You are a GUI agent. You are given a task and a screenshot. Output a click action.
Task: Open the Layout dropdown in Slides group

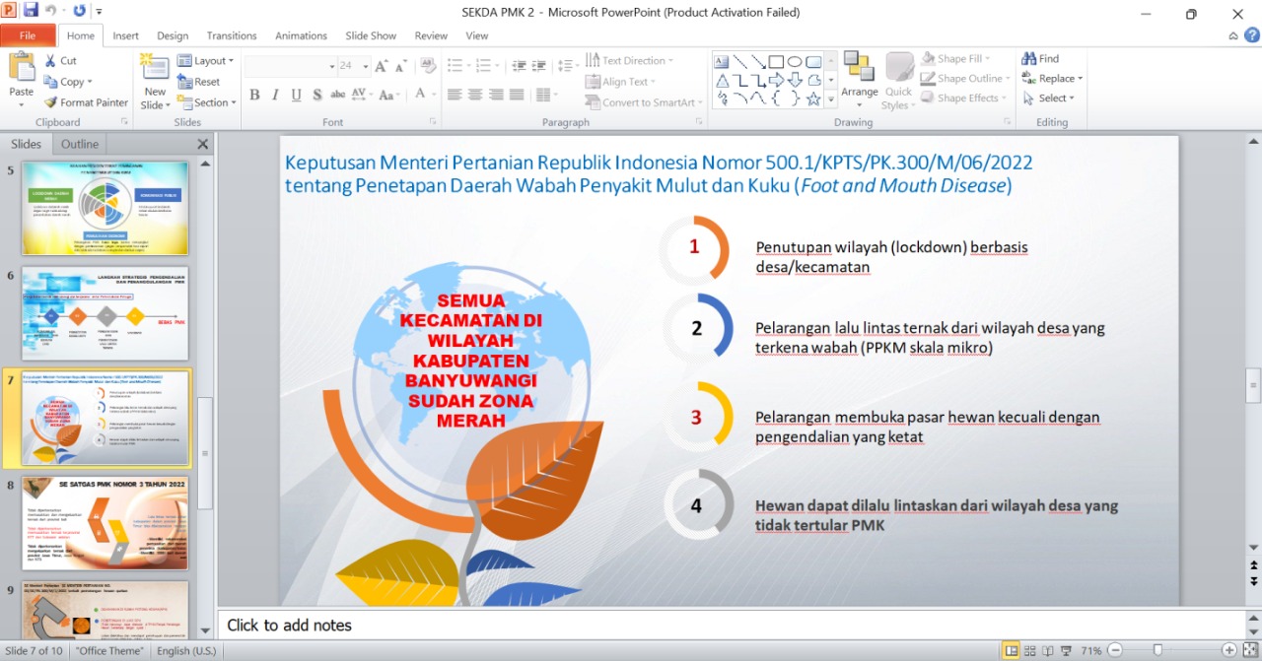click(x=206, y=60)
